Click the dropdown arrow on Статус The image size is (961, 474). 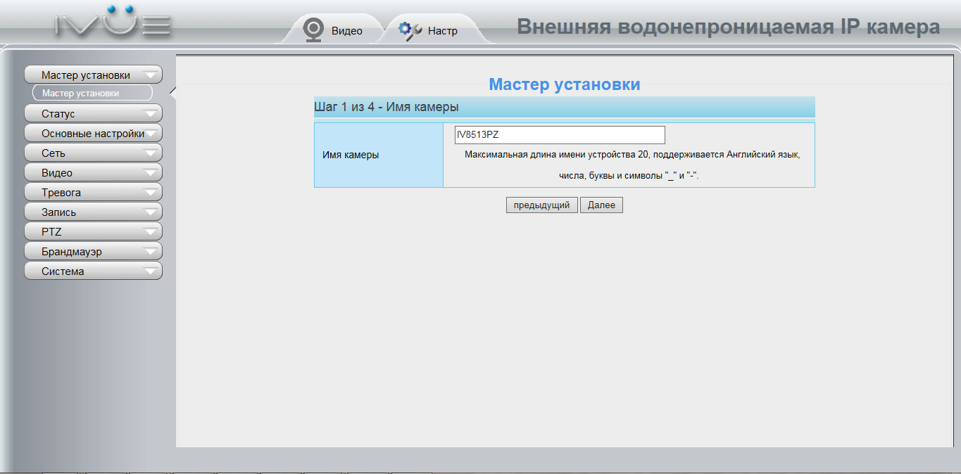pyautogui.click(x=151, y=113)
